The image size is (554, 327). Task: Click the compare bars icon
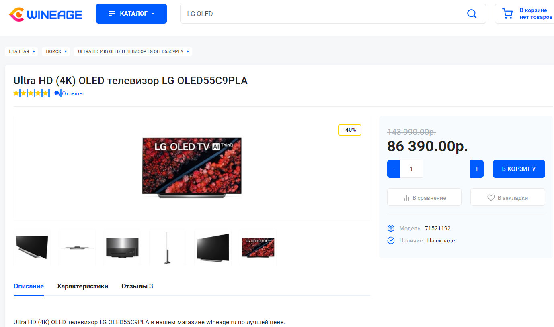coord(406,198)
